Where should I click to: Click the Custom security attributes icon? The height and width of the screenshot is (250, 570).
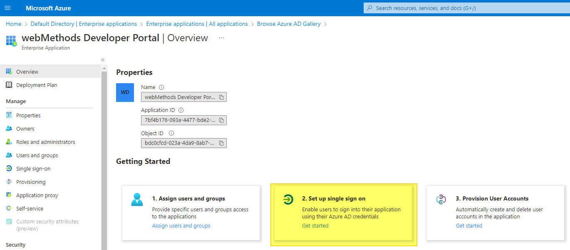pos(9,222)
